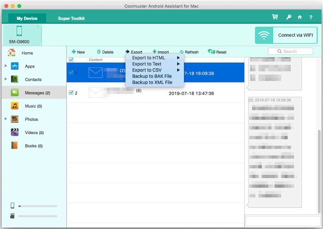Click the Contacts address book icon
The image size is (323, 229).
click(15, 79)
